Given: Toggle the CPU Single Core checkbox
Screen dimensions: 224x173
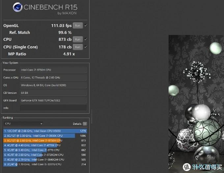Looking at the screenshot, I should coord(86,47).
